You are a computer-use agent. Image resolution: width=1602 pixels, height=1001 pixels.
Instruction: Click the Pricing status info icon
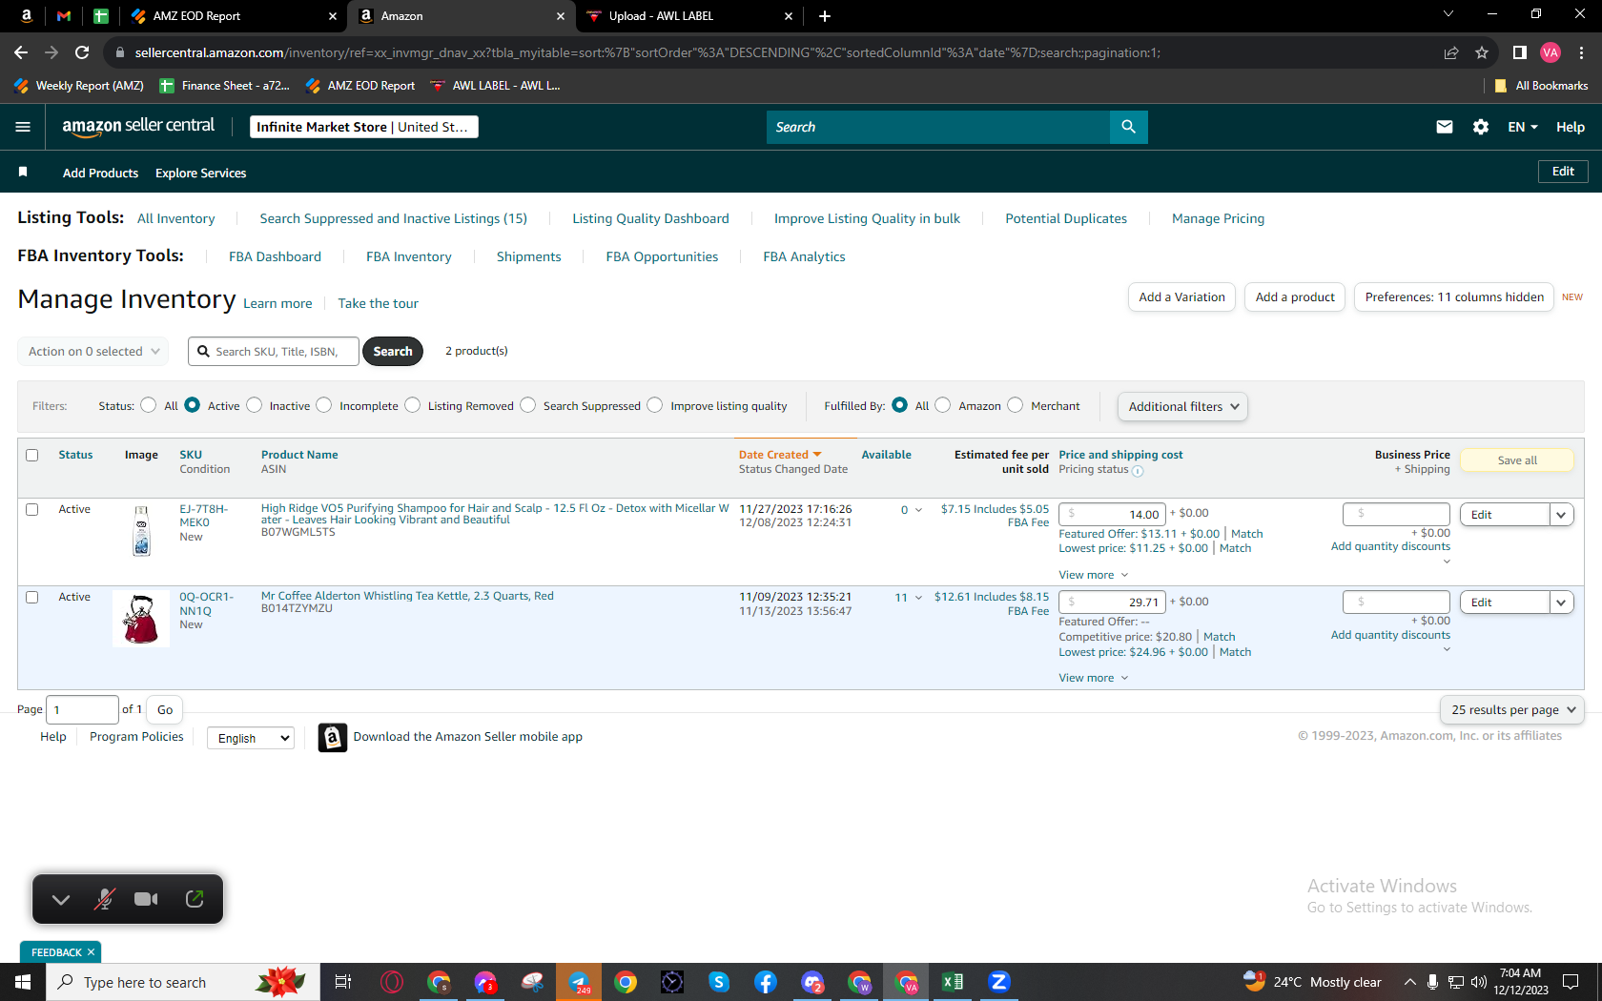point(1138,470)
